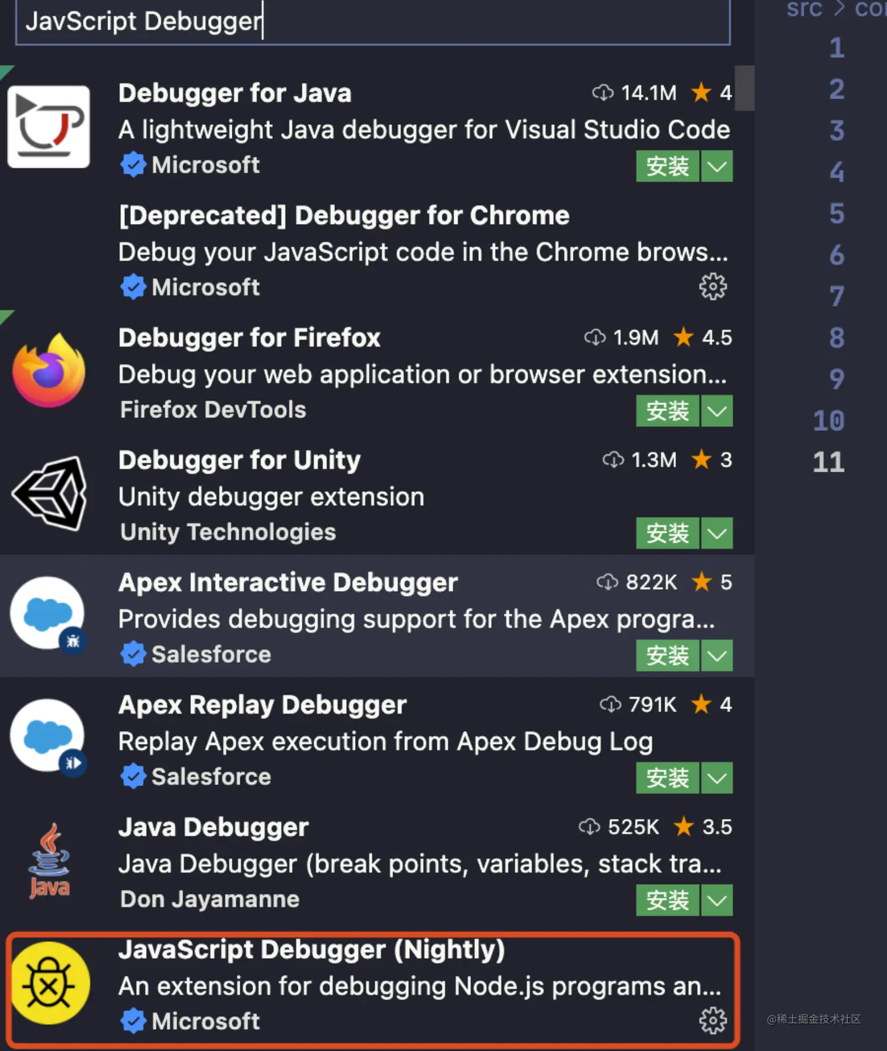
Task: Click line number 11 in the editor gutter
Action: pos(828,462)
